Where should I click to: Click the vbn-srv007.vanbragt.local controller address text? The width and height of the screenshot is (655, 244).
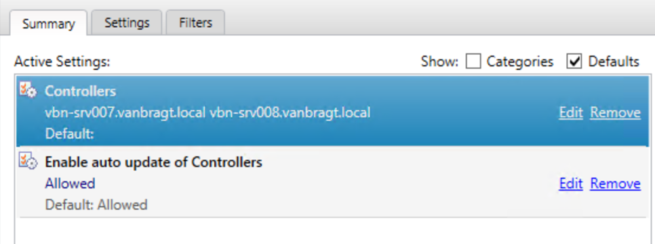point(125,113)
